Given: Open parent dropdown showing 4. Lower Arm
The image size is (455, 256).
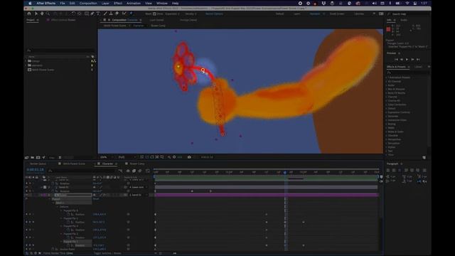Looking at the screenshot, I should point(139,187).
